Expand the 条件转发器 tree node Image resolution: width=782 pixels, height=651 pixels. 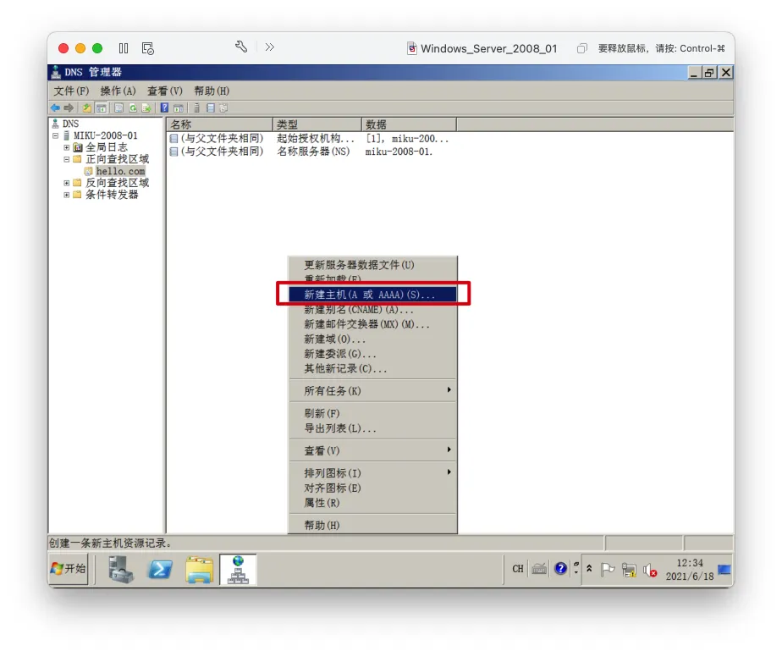coord(66,195)
